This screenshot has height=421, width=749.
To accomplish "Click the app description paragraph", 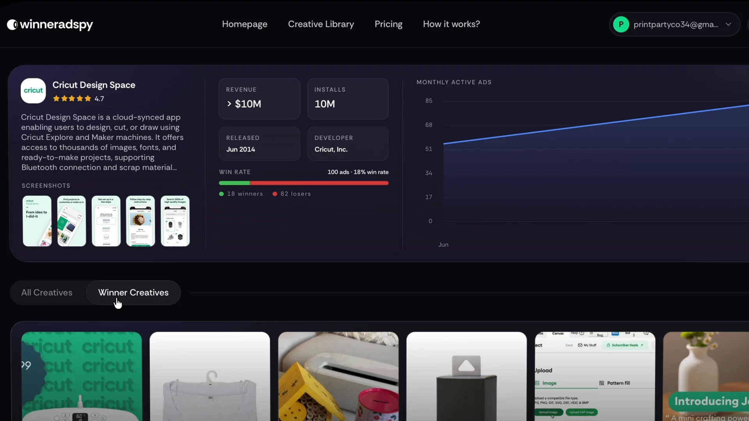I will [102, 142].
